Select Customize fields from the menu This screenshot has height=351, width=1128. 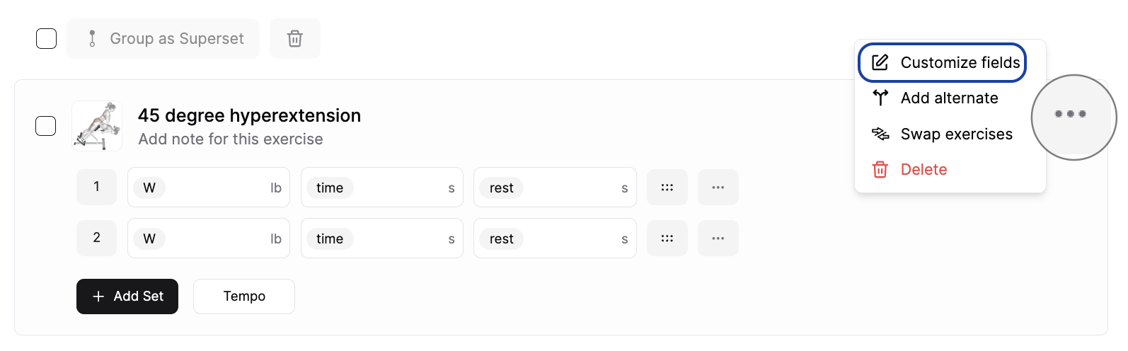coord(942,62)
